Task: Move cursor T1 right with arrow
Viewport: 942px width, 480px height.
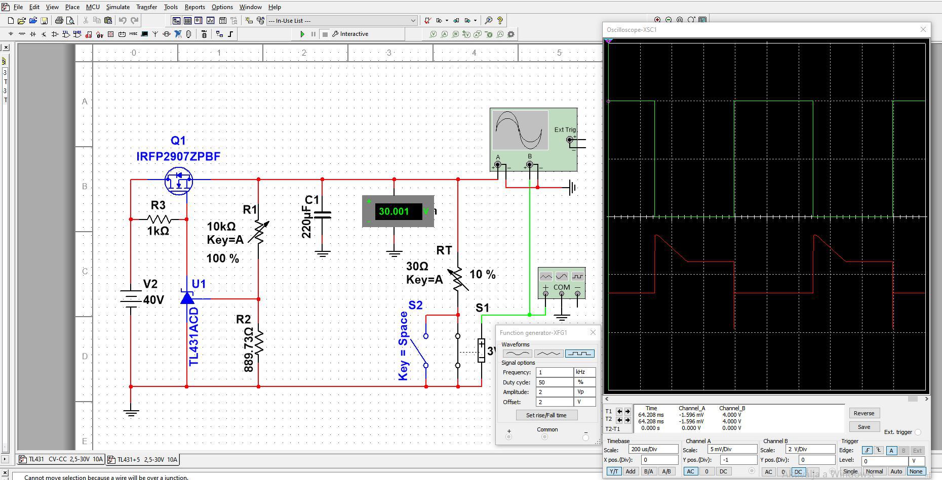Action: 627,411
